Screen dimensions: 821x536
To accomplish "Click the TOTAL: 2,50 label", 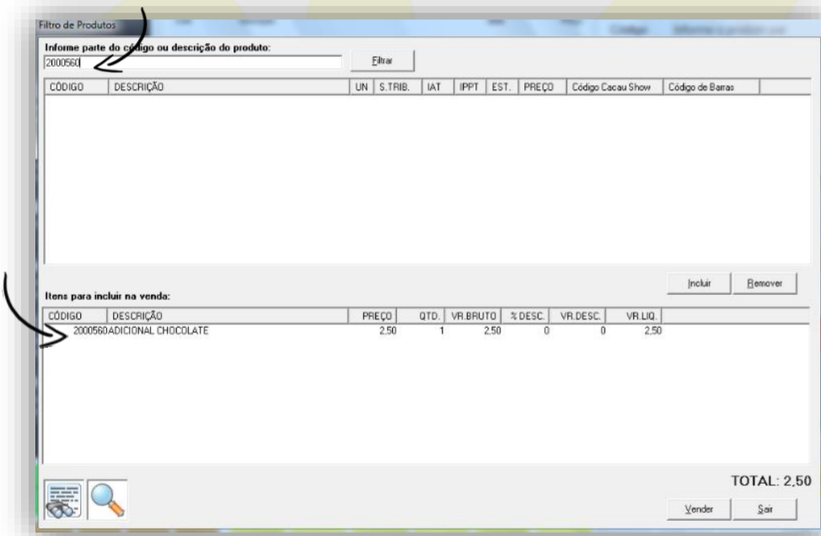I will (771, 481).
